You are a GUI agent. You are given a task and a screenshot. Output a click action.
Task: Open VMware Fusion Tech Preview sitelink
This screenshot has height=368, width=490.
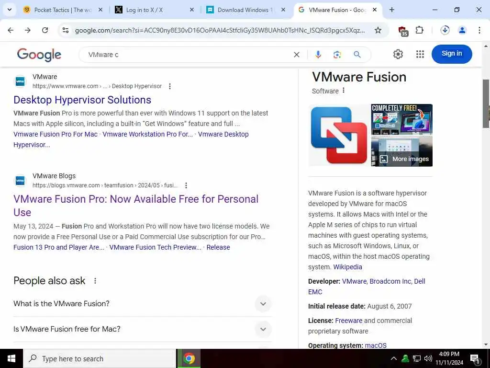[156, 247]
